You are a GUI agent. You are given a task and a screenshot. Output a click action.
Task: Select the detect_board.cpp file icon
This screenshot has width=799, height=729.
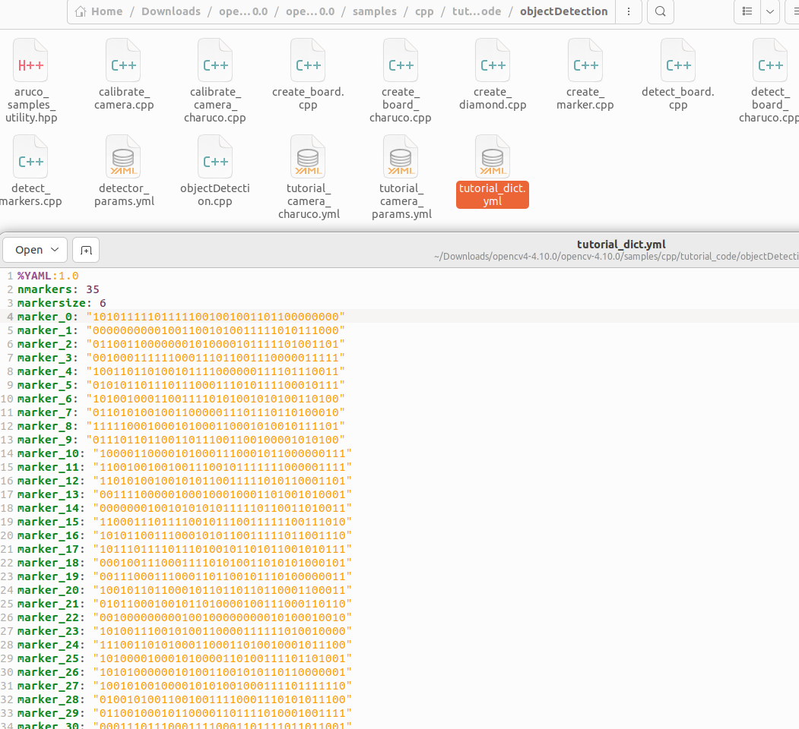click(678, 60)
